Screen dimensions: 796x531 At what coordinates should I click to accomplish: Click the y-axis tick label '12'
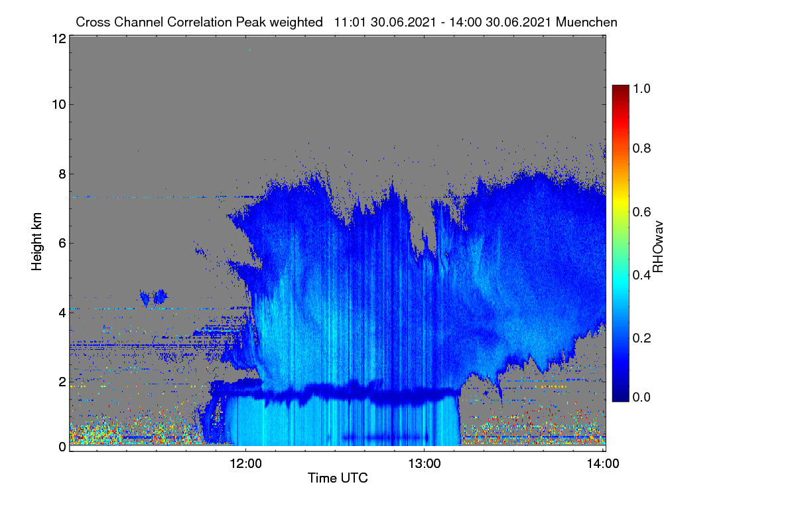tap(58, 38)
